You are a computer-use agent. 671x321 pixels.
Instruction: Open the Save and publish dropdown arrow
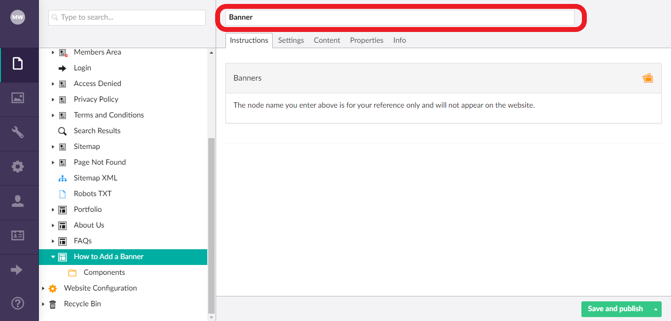click(x=655, y=309)
